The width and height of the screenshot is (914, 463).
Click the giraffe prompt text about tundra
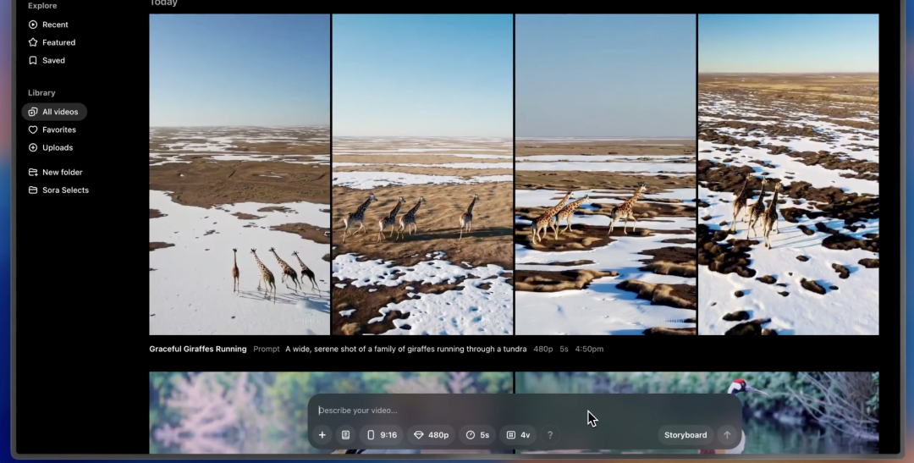click(405, 350)
